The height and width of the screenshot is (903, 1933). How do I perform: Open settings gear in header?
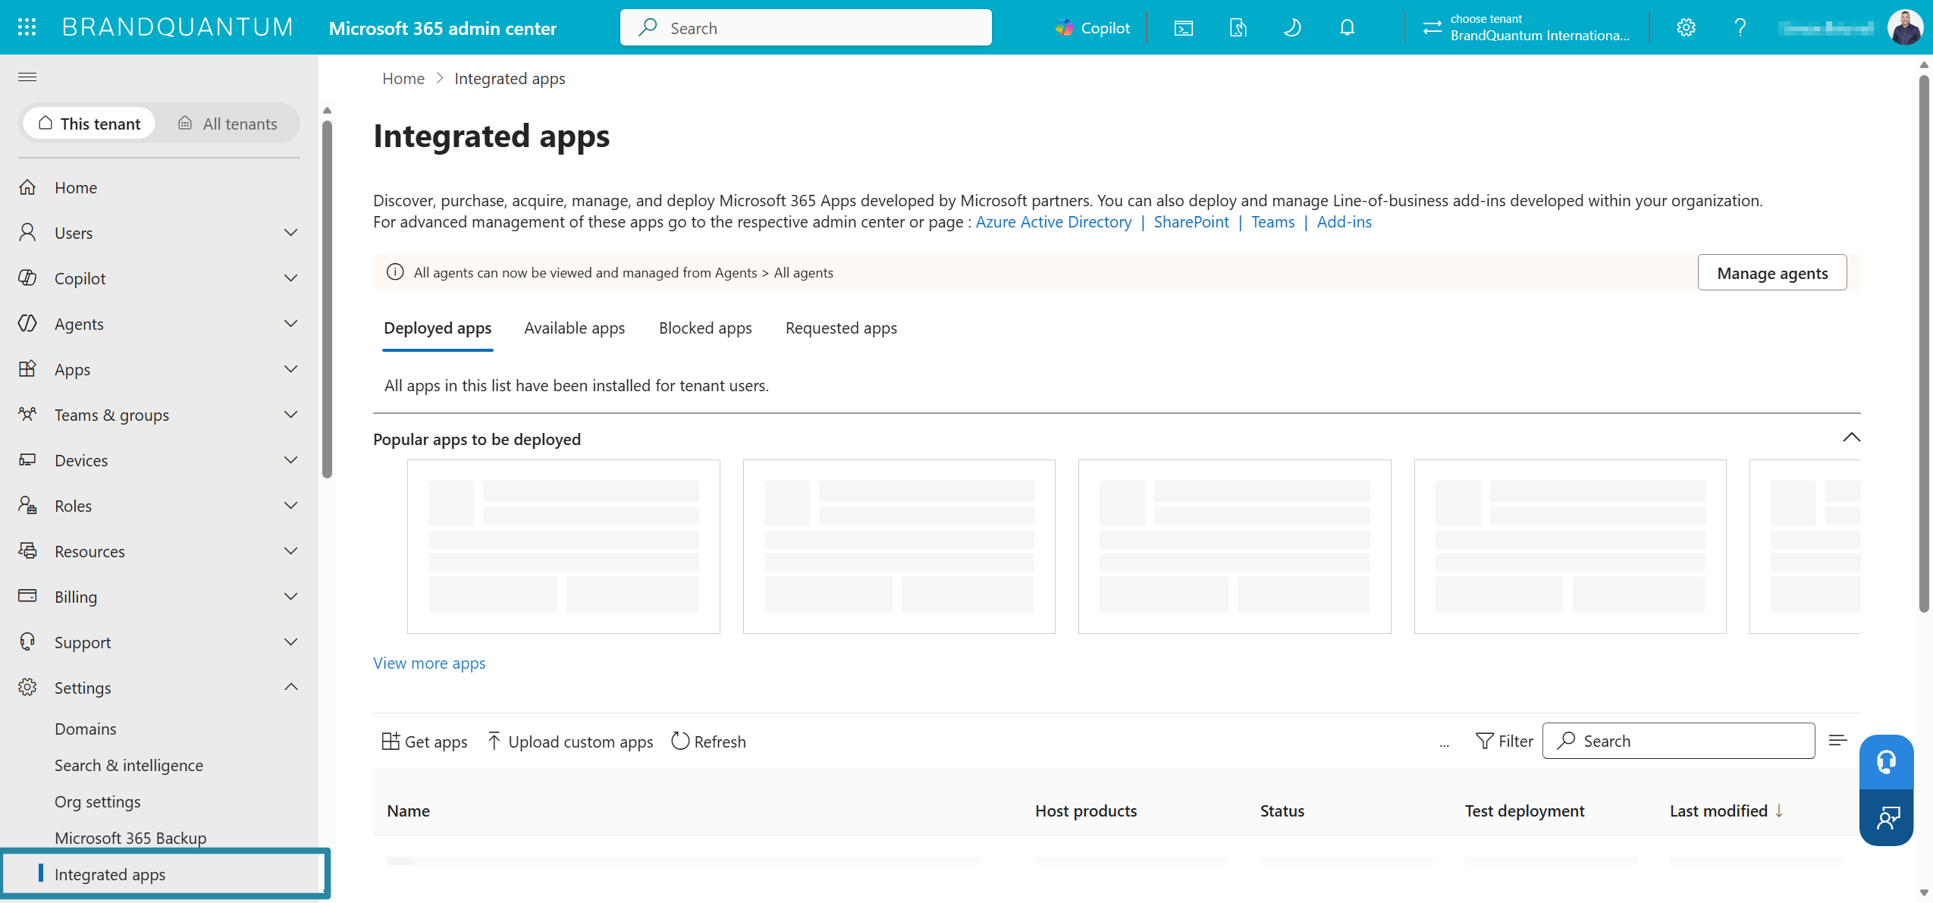coord(1686,28)
